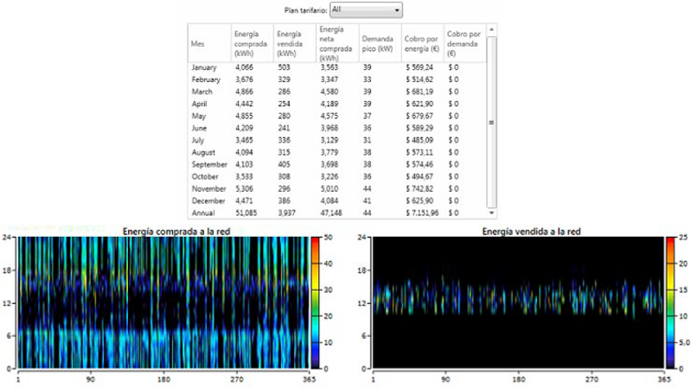Select the Energía neta comprada column header

tap(336, 43)
